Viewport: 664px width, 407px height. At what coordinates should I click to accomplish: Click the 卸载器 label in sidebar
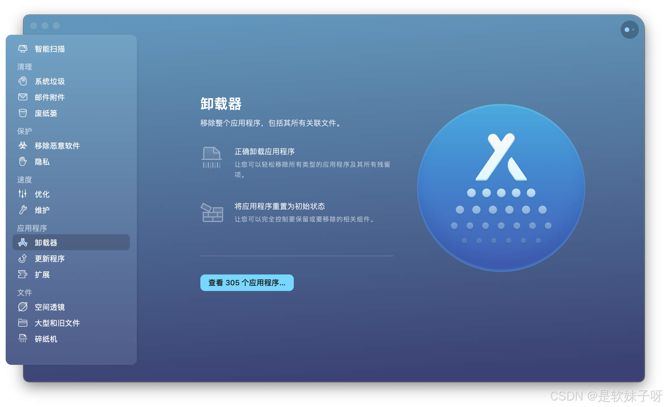pos(46,243)
